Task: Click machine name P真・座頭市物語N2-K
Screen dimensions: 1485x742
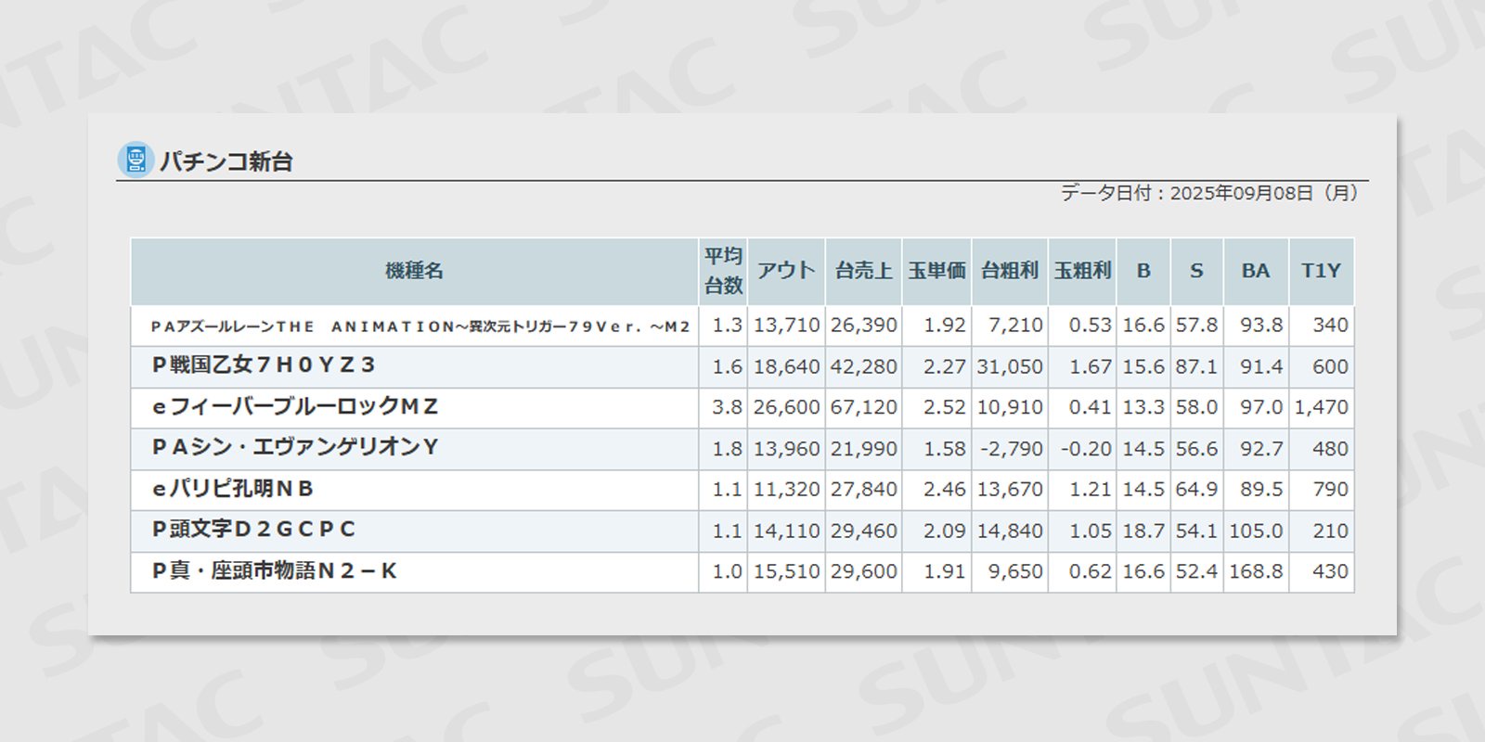Action: point(275,570)
